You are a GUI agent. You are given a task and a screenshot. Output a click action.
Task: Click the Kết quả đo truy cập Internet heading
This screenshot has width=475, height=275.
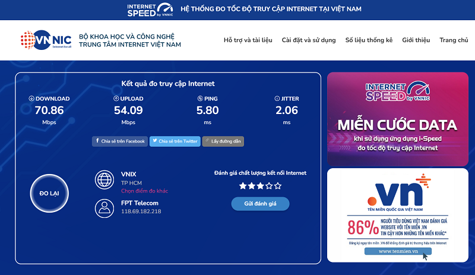click(x=168, y=84)
